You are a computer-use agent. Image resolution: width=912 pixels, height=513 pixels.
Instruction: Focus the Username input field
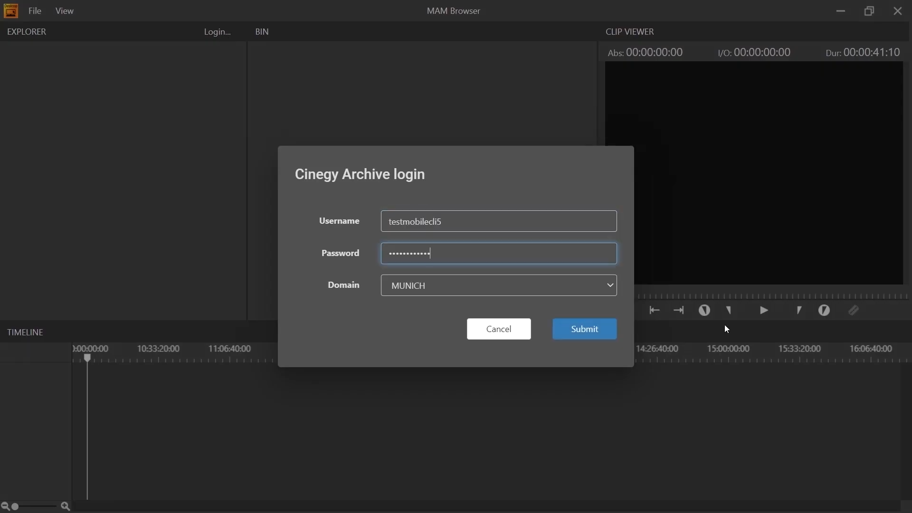tap(499, 221)
